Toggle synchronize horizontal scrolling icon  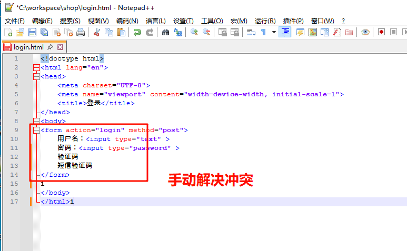235,33
